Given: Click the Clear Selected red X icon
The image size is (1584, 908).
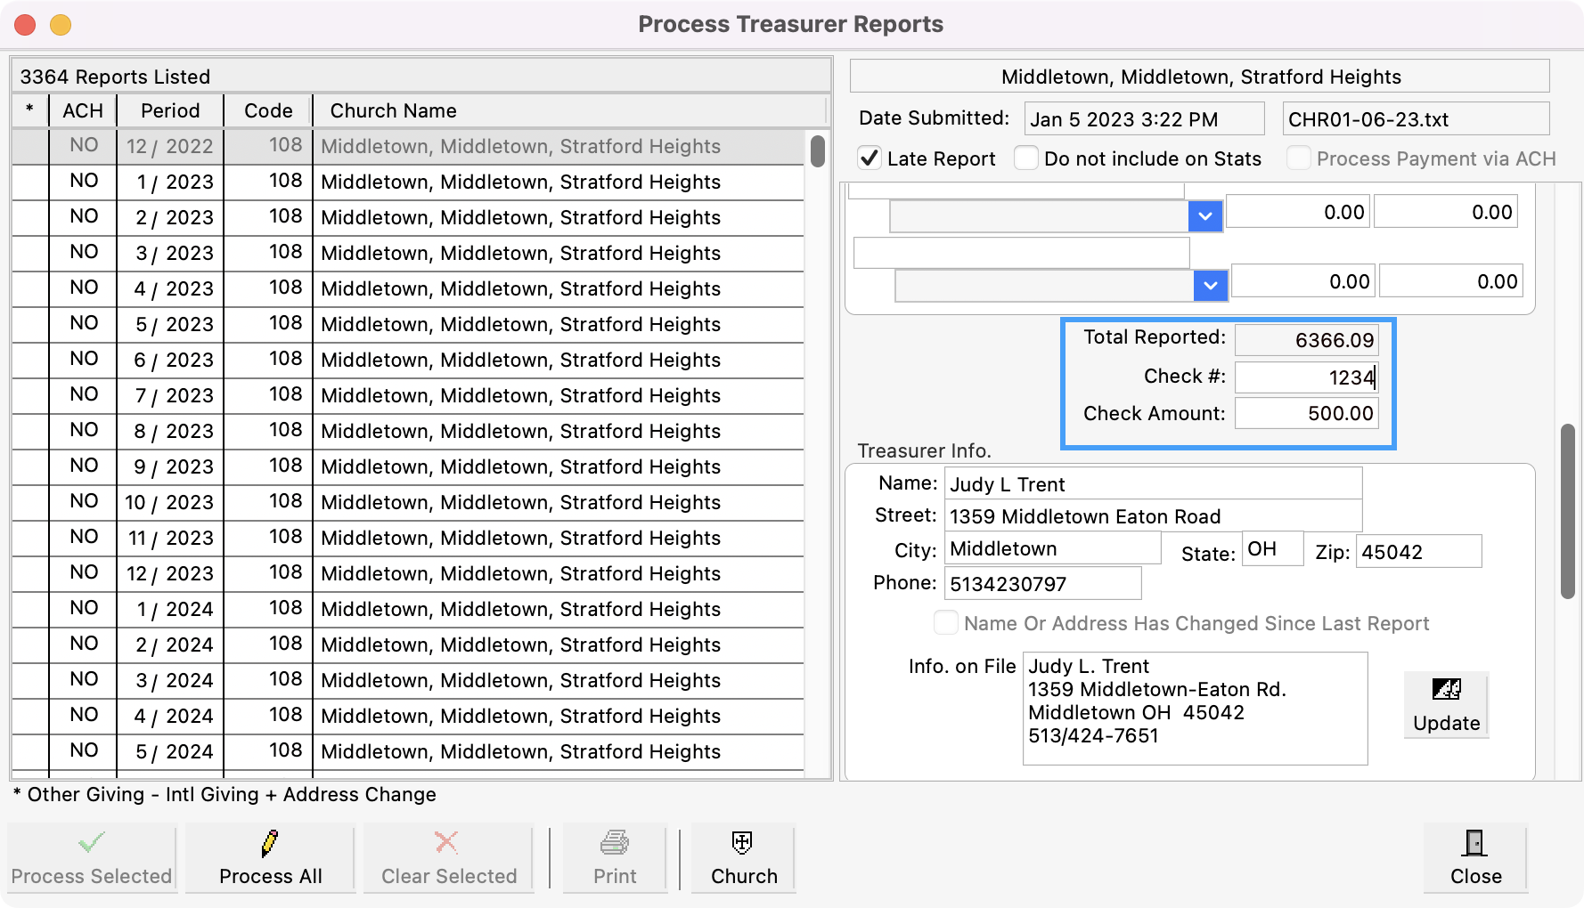Looking at the screenshot, I should coord(446,843).
